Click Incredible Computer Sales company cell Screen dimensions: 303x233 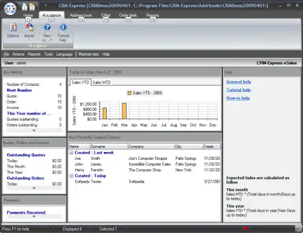[x=150, y=164]
